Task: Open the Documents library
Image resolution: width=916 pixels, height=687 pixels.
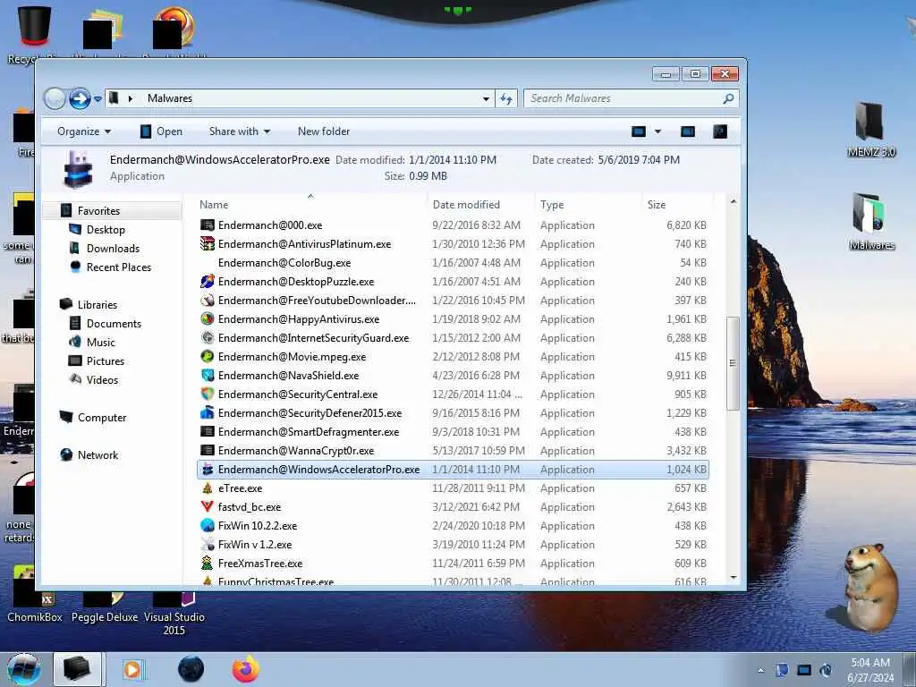Action: [114, 323]
